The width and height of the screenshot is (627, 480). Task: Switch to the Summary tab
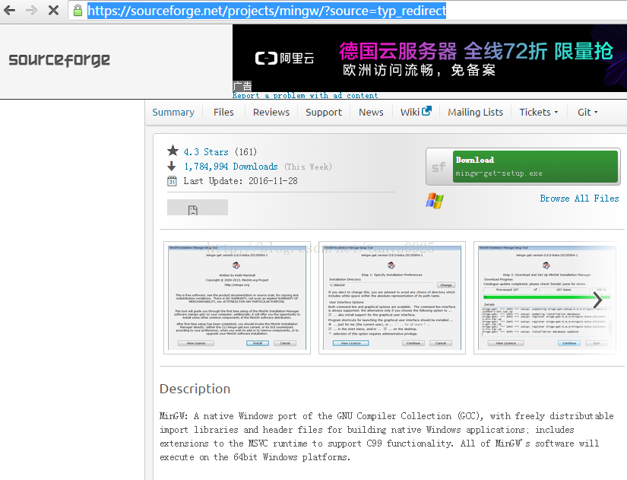[173, 113]
